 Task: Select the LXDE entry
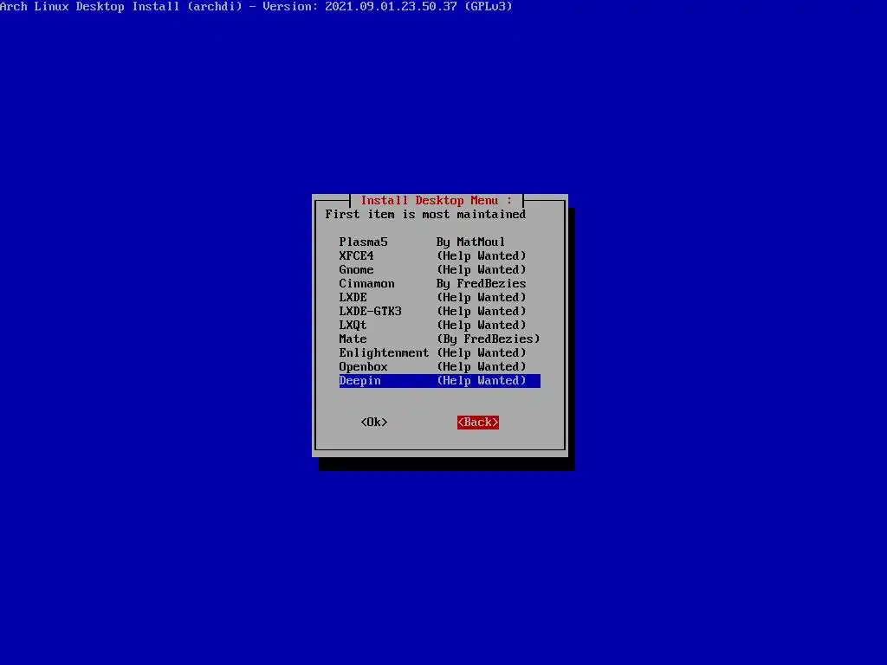439,298
